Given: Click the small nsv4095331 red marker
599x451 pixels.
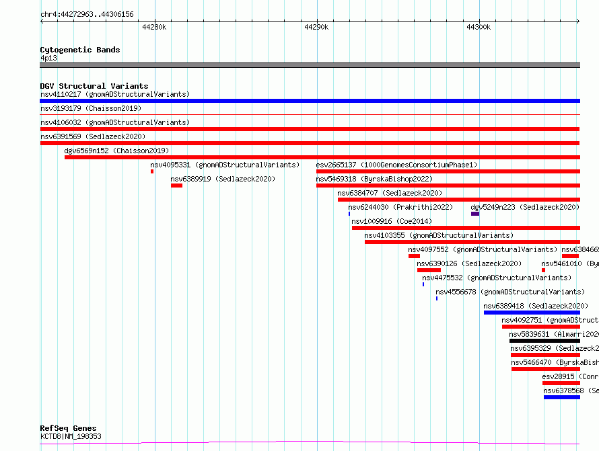Looking at the screenshot, I should [152, 171].
